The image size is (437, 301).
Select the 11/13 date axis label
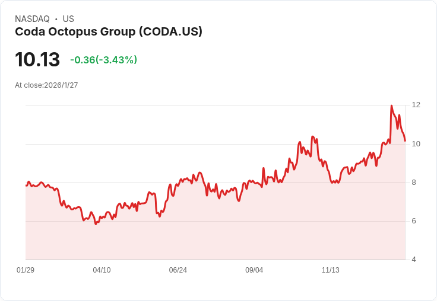tap(330, 270)
